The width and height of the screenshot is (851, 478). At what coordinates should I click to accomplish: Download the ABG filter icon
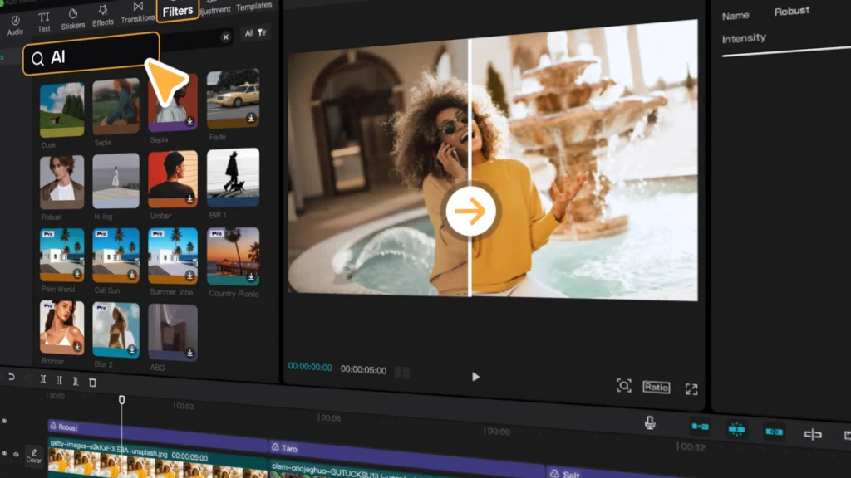[189, 353]
